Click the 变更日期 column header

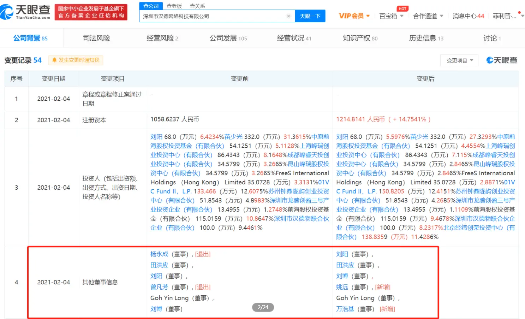[54, 79]
